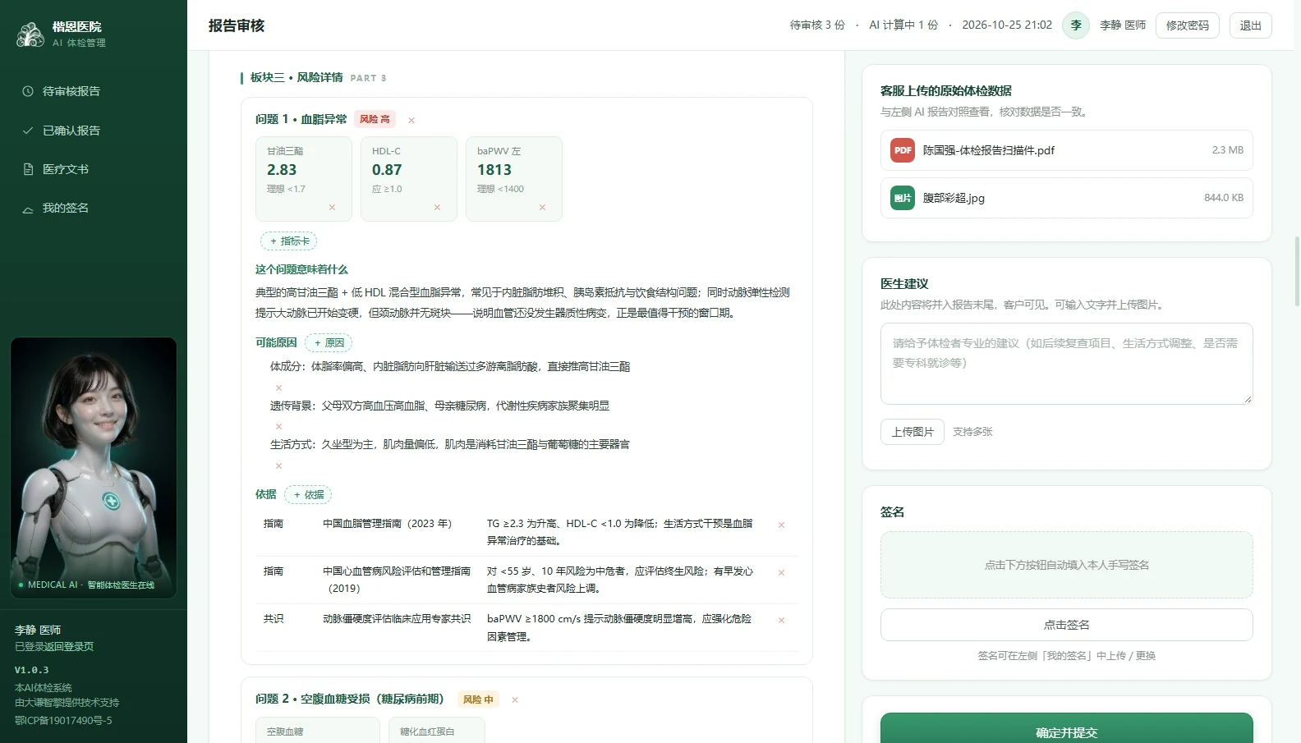Delete the 动脉僵硬度评估 evidence row
This screenshot has width=1301, height=743.
coord(781,621)
